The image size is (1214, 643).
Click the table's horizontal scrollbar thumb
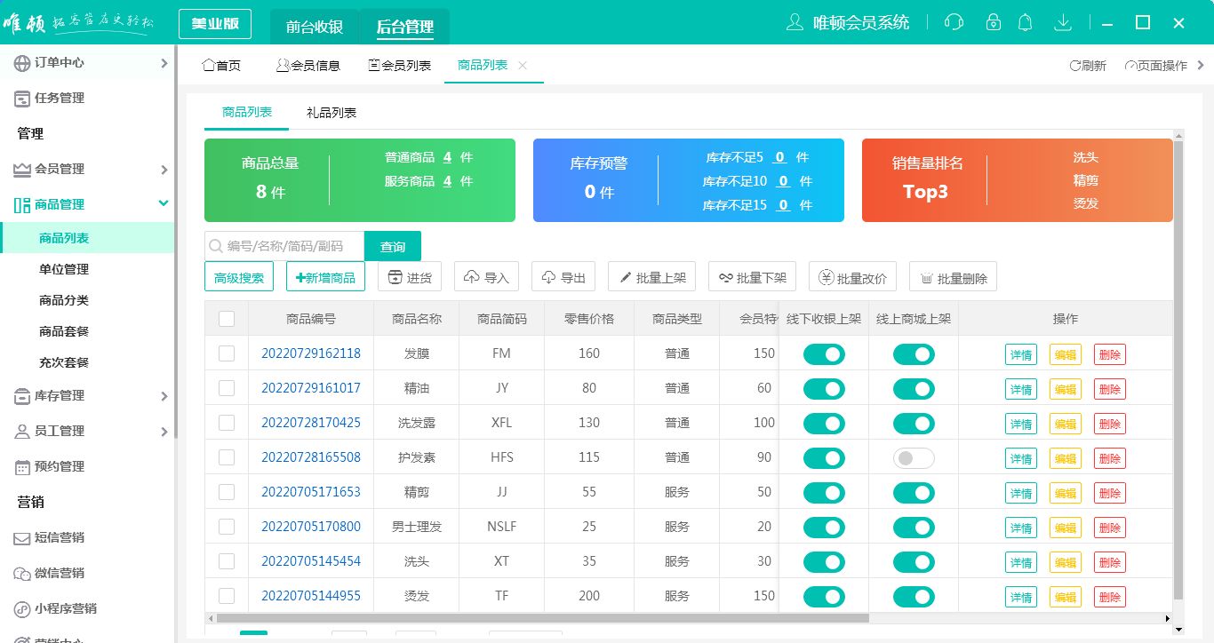542,618
